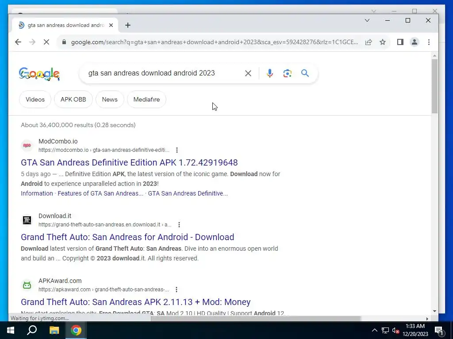Open the GTA San Andreas Definitive sitelink
The image size is (453, 339).
click(188, 193)
